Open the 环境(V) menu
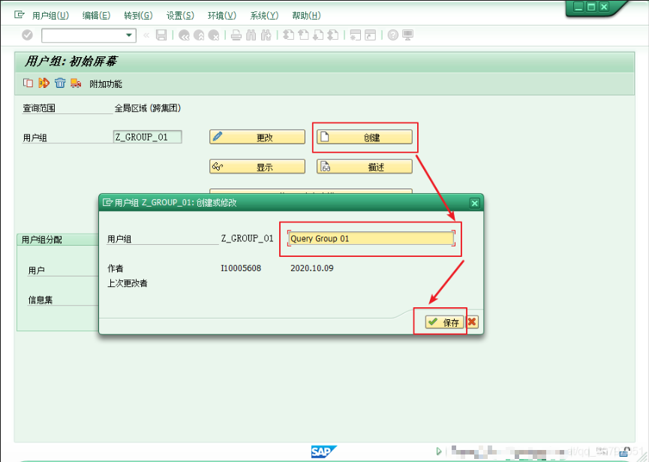Viewport: 649px width, 462px height. pos(222,15)
